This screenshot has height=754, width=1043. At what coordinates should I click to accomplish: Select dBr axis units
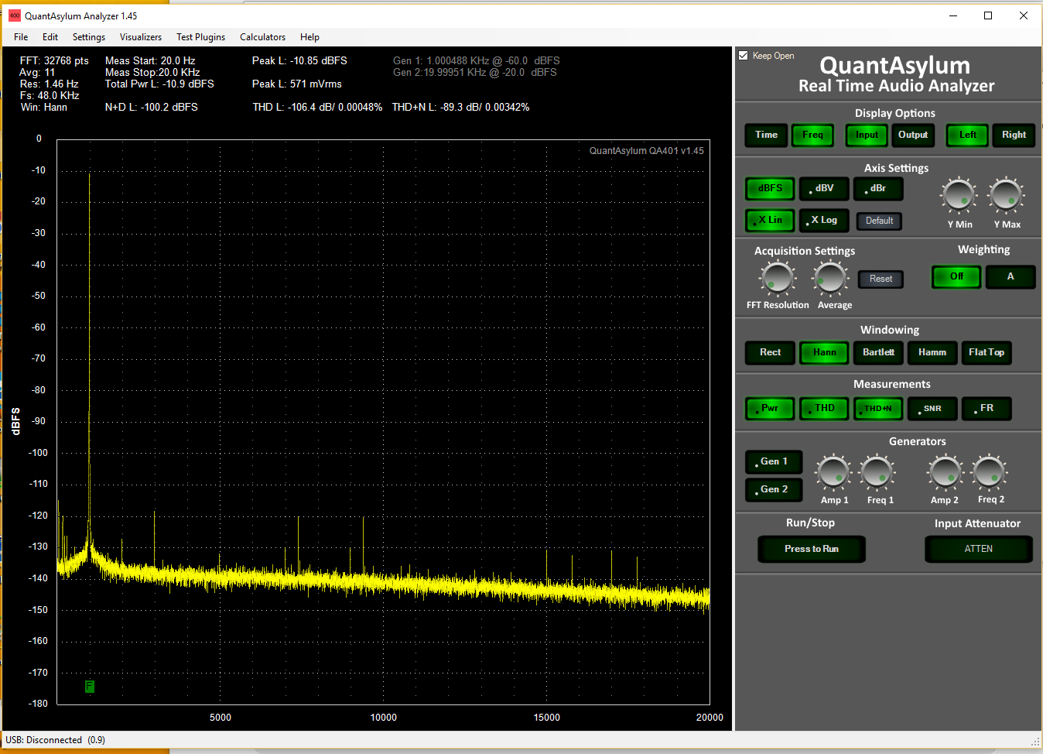point(878,188)
